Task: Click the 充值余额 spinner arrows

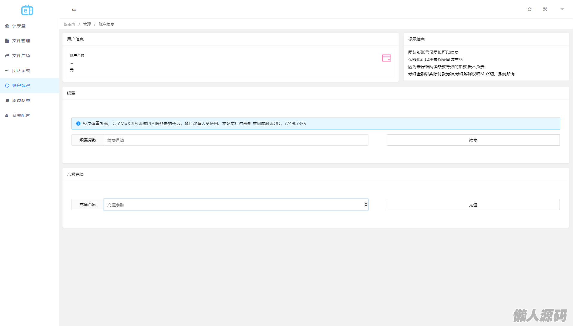Action: pos(365,205)
